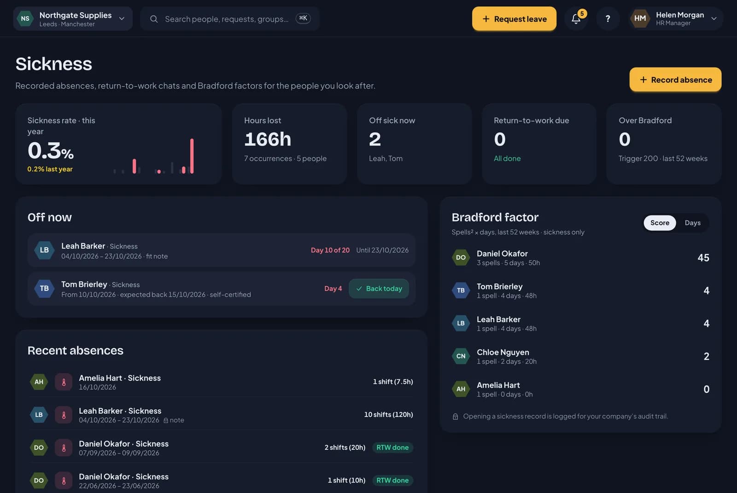Open the Return-to-work due card
The height and width of the screenshot is (493, 737).
[x=539, y=144]
